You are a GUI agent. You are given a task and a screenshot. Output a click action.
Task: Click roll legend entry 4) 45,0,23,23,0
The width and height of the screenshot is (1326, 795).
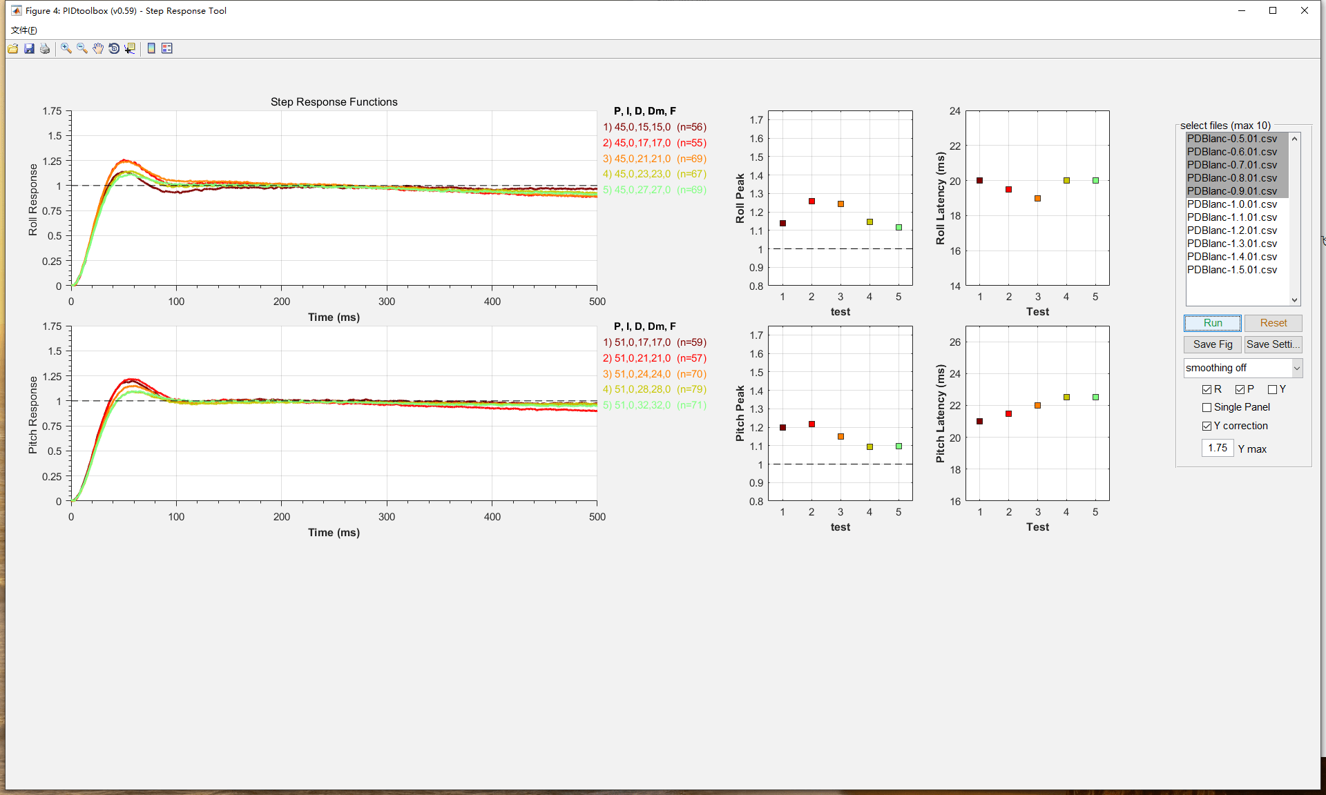click(655, 174)
